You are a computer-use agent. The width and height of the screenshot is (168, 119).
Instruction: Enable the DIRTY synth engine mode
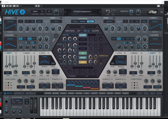(x=90, y=21)
